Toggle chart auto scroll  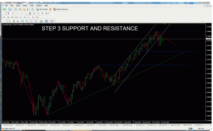[32, 21]
